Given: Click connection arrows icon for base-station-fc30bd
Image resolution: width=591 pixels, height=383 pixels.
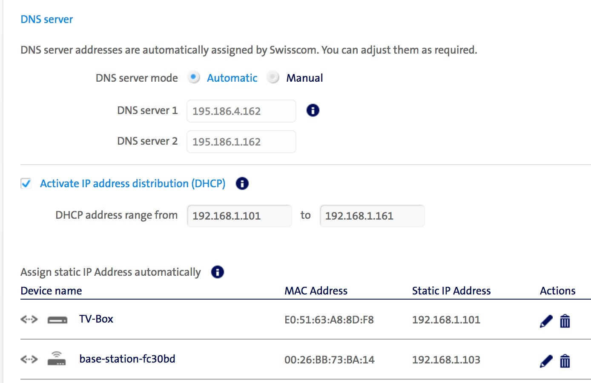Looking at the screenshot, I should pos(29,359).
